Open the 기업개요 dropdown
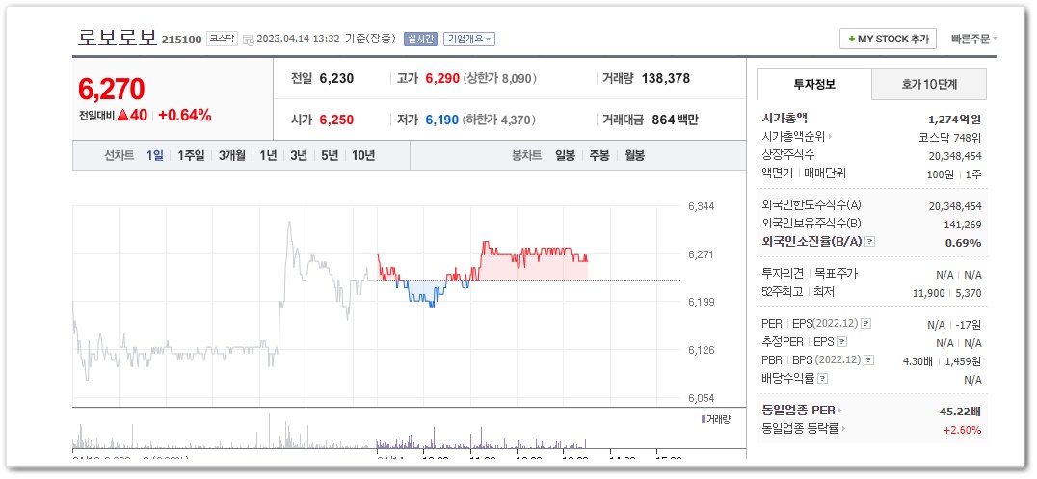 click(x=469, y=40)
